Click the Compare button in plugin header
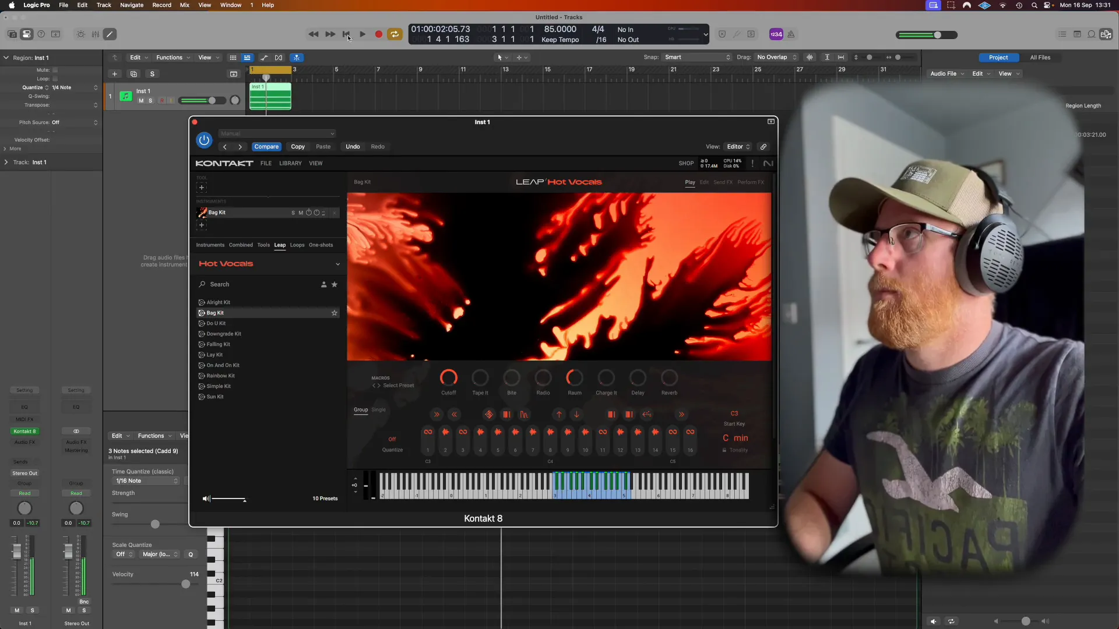1119x629 pixels. [x=266, y=147]
